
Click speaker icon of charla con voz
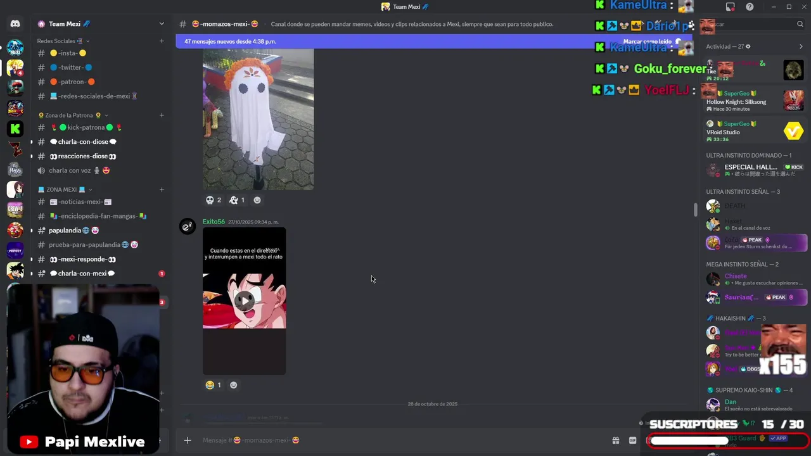coord(41,170)
